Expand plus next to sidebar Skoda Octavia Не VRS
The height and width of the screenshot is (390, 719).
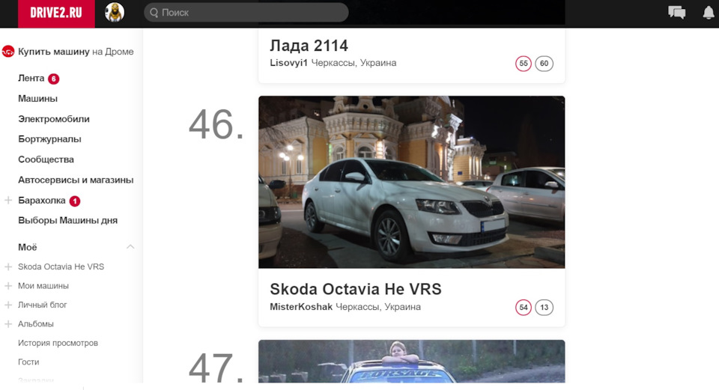pos(7,266)
